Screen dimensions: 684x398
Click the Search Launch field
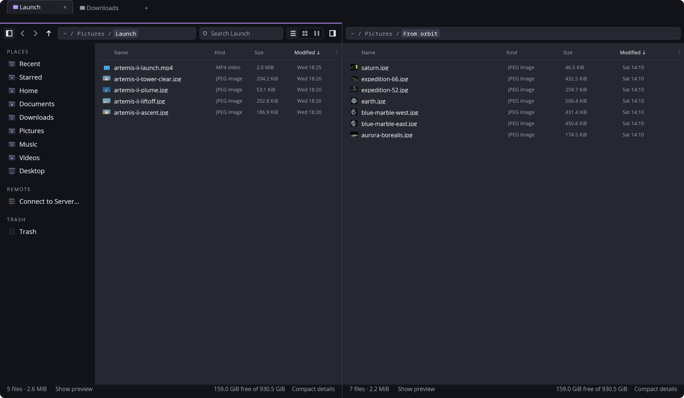click(x=241, y=33)
